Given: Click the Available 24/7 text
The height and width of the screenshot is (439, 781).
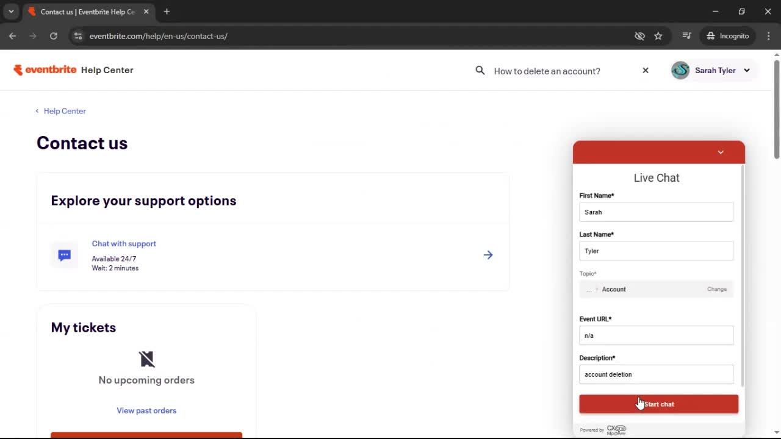Looking at the screenshot, I should [114, 259].
